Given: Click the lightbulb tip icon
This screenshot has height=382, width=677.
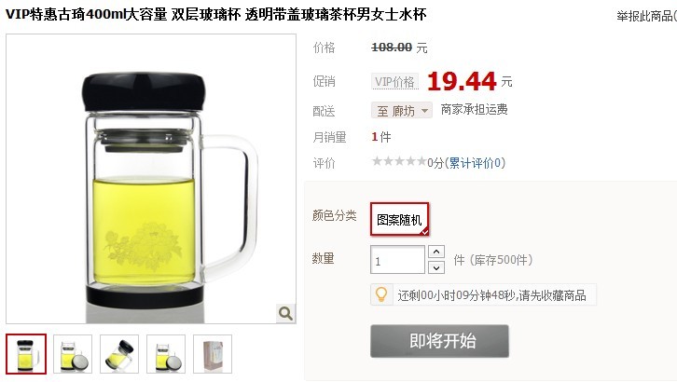Looking at the screenshot, I should point(381,294).
